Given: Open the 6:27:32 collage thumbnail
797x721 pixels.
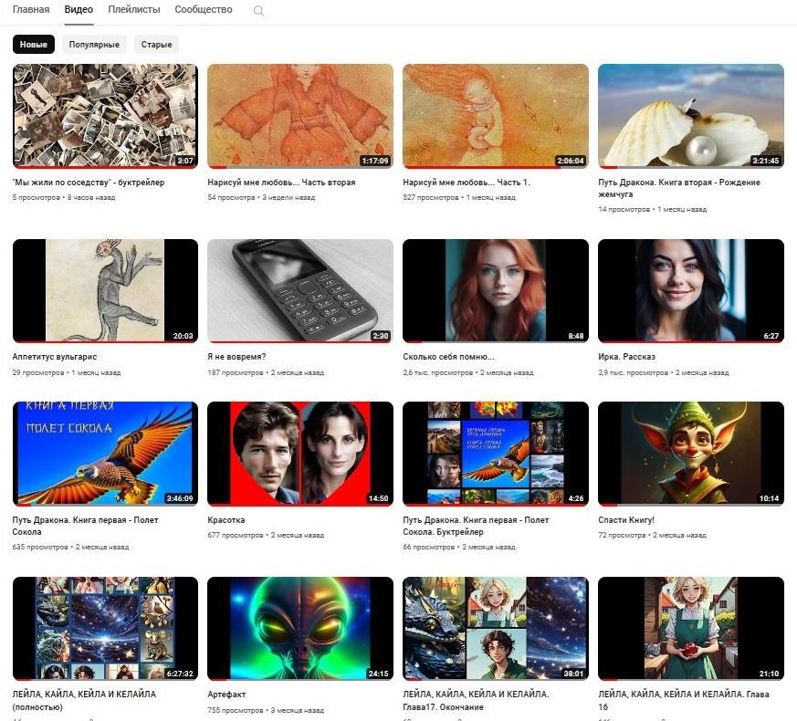Looking at the screenshot, I should (105, 629).
